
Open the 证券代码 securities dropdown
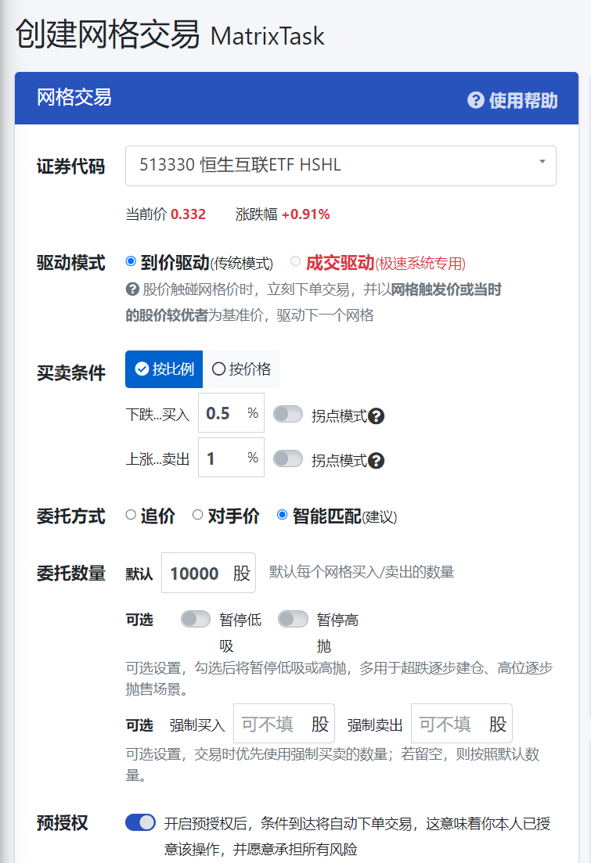tap(341, 165)
